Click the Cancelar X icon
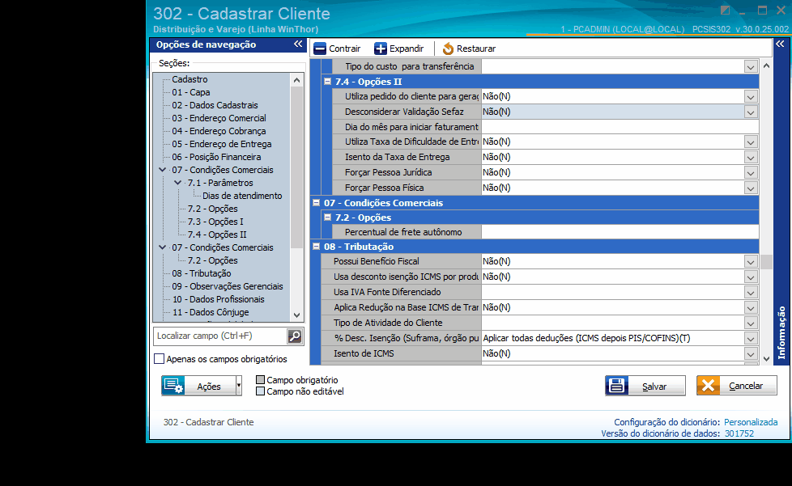The width and height of the screenshot is (792, 486). tap(708, 386)
